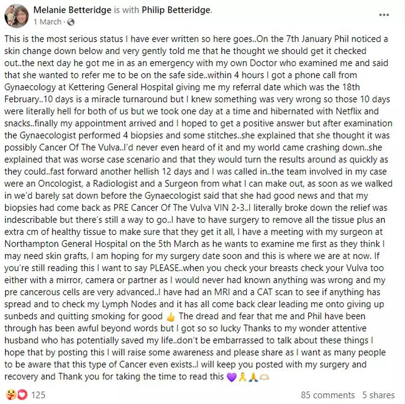Open Melanie Betteridge's profile name link
The height and width of the screenshot is (404, 405).
tap(72, 10)
